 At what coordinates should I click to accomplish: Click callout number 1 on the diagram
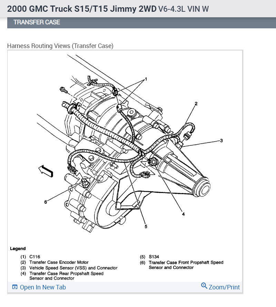146,78
